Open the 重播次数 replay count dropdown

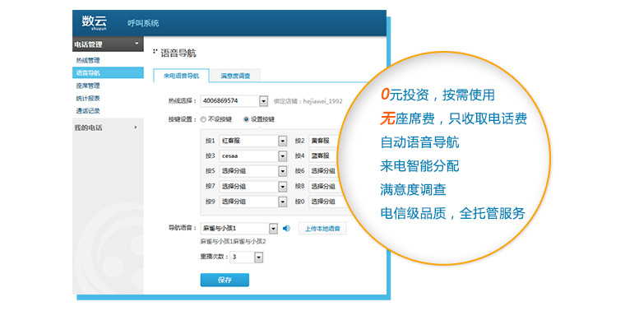pos(259,258)
